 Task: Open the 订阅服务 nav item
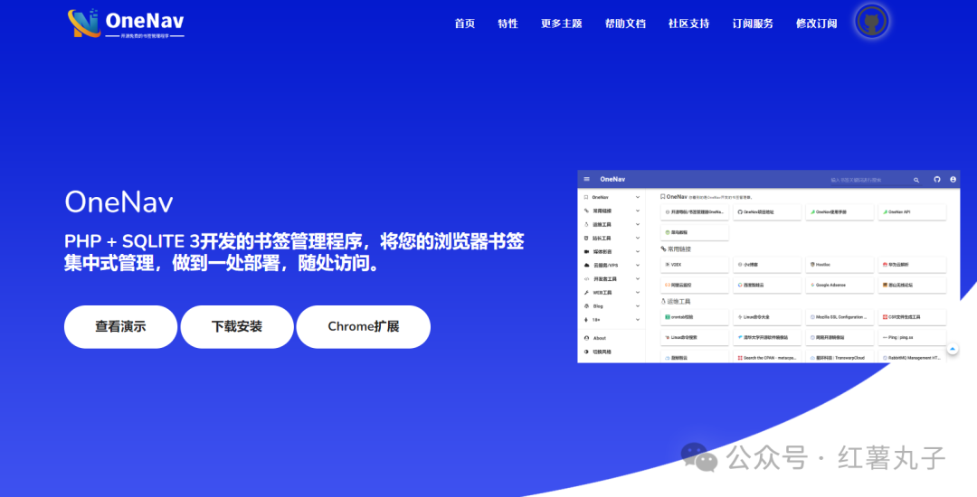pos(753,23)
